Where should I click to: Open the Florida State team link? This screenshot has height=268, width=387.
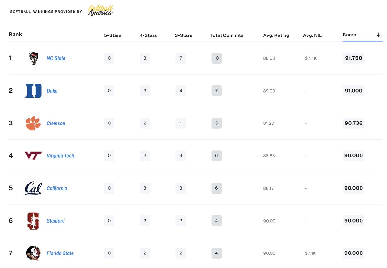[x=60, y=253]
